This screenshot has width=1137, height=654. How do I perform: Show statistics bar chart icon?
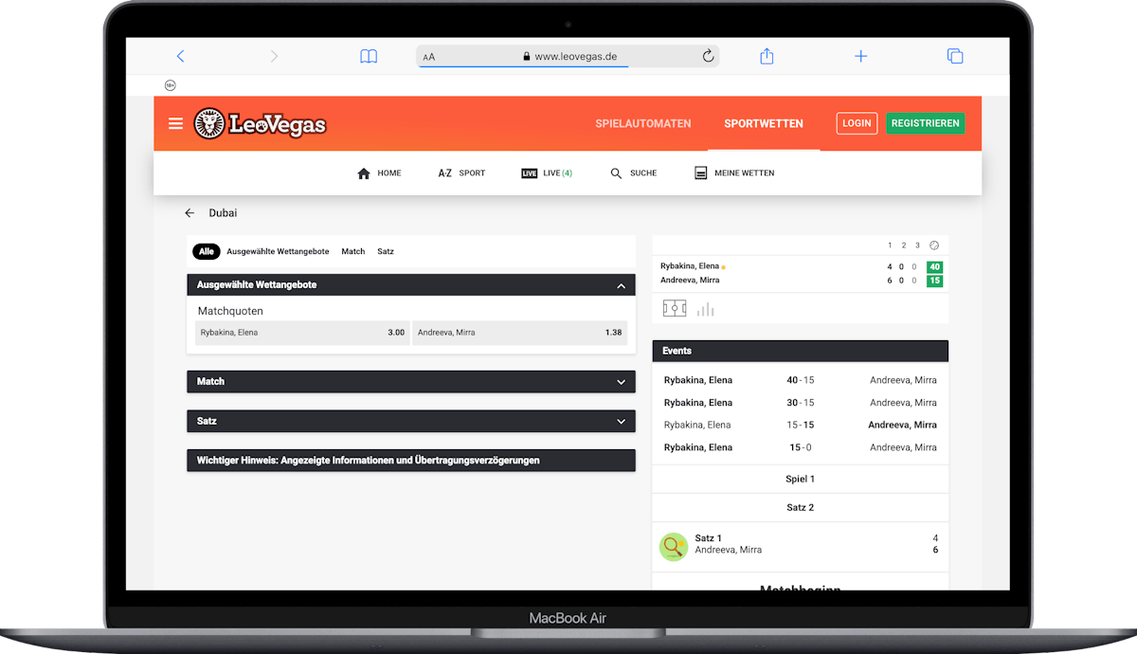pos(705,309)
